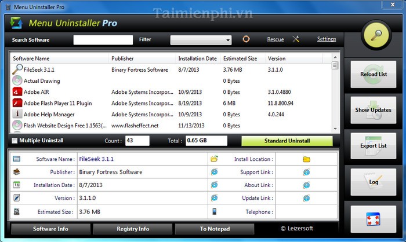Click the Estimated Size disk icon
The width and height of the screenshot is (406, 242).
[x=17, y=211]
